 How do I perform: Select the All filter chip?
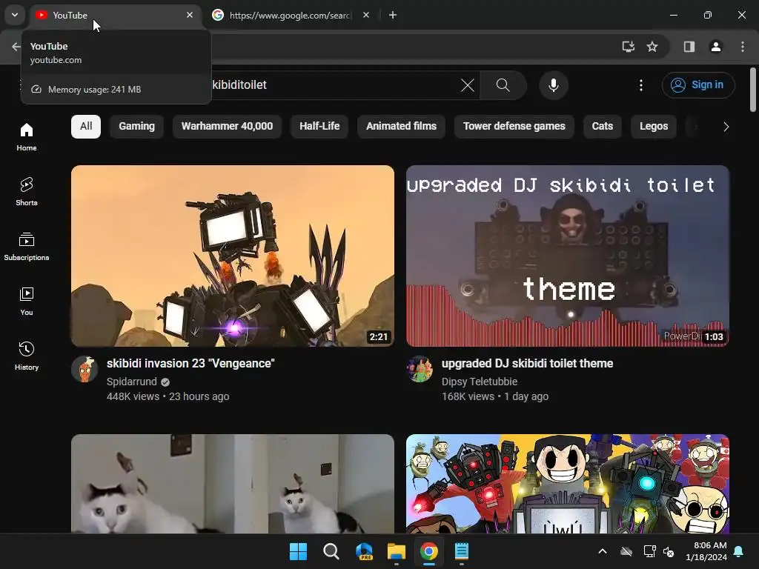click(86, 126)
